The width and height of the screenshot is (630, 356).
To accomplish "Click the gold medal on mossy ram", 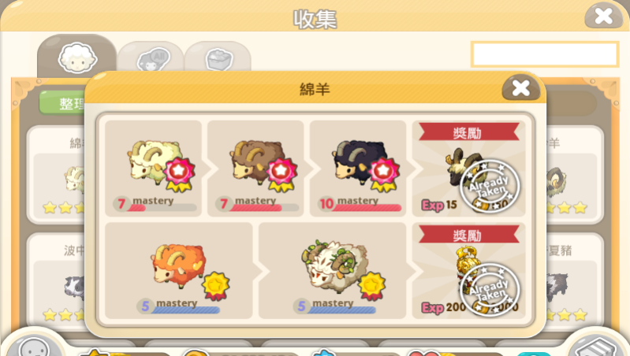I will 371,285.
